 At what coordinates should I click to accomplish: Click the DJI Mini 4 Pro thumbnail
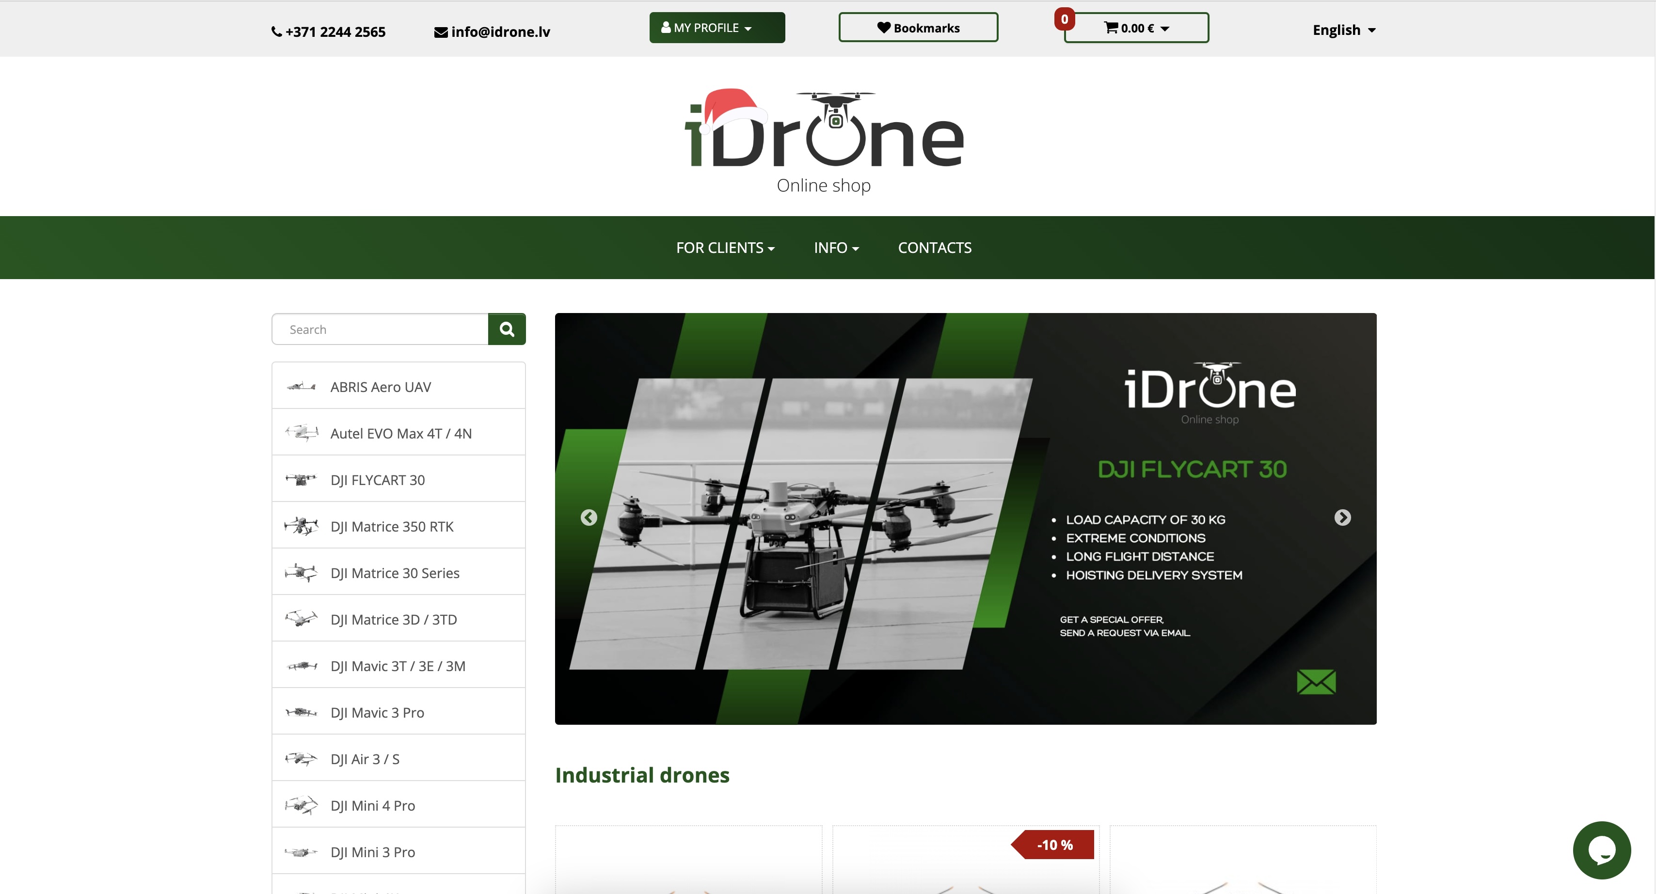pyautogui.click(x=301, y=805)
